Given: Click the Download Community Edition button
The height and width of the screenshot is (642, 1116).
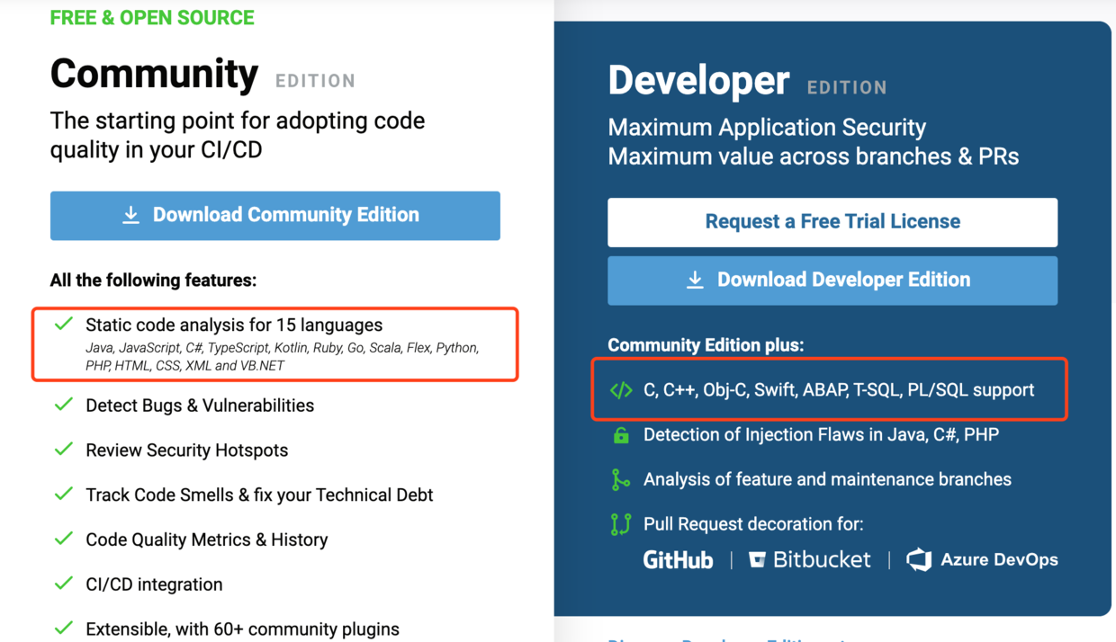Looking at the screenshot, I should click(274, 216).
